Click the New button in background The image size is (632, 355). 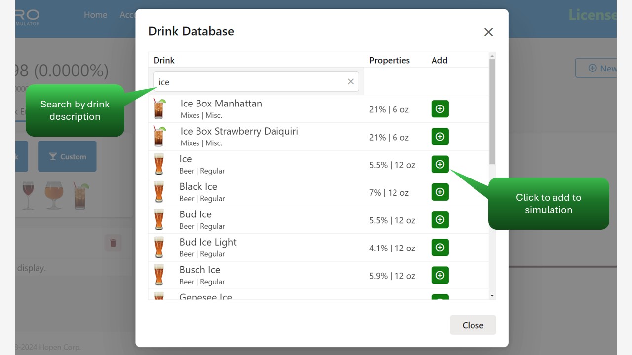(596, 68)
